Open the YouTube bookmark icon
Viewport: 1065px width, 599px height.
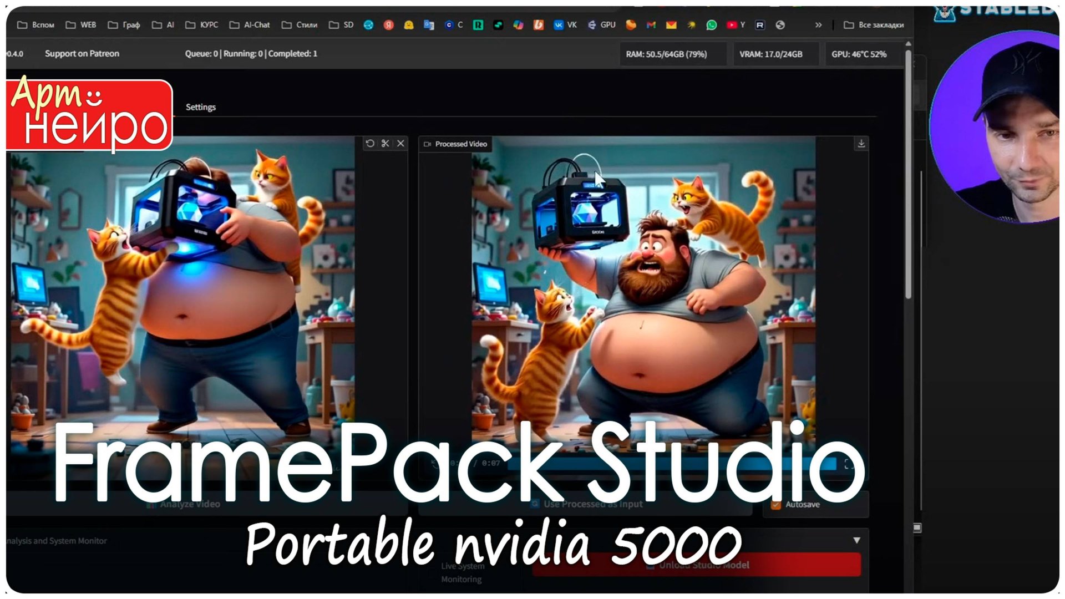(732, 25)
